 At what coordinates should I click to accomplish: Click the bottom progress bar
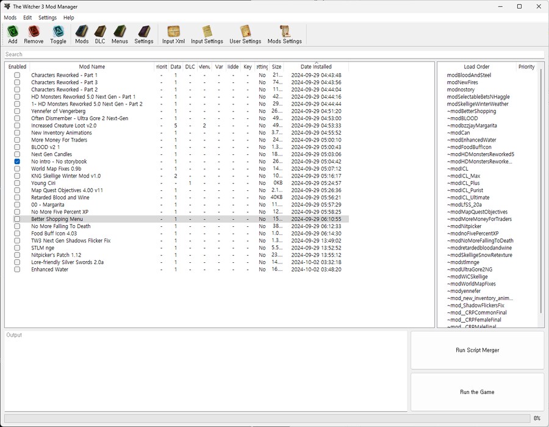click(267, 418)
